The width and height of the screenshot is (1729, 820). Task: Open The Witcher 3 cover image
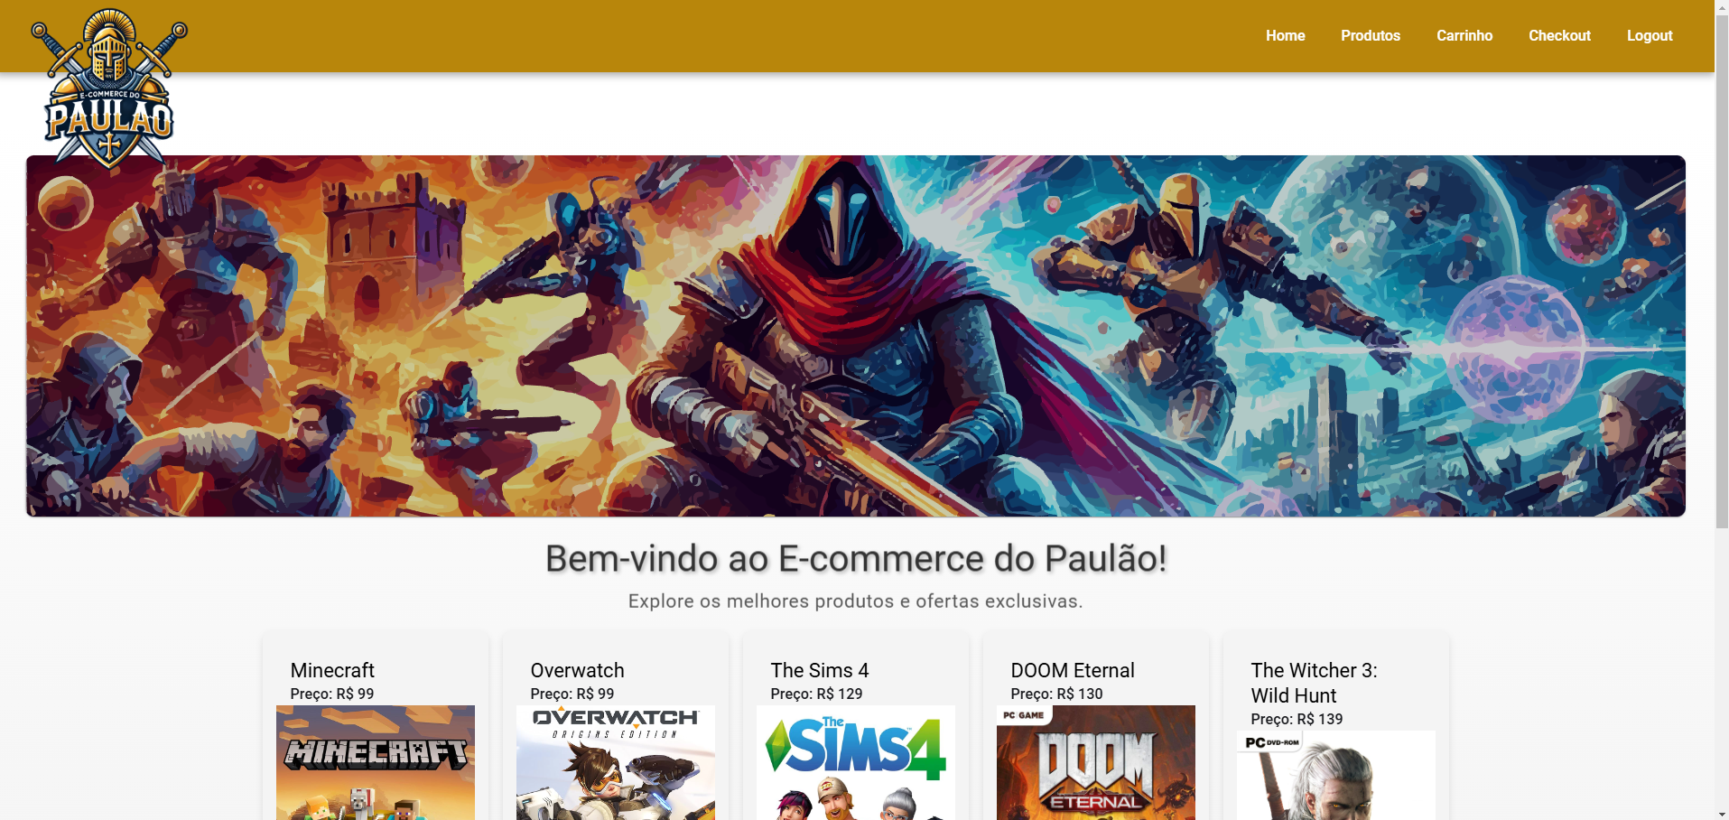(1336, 776)
